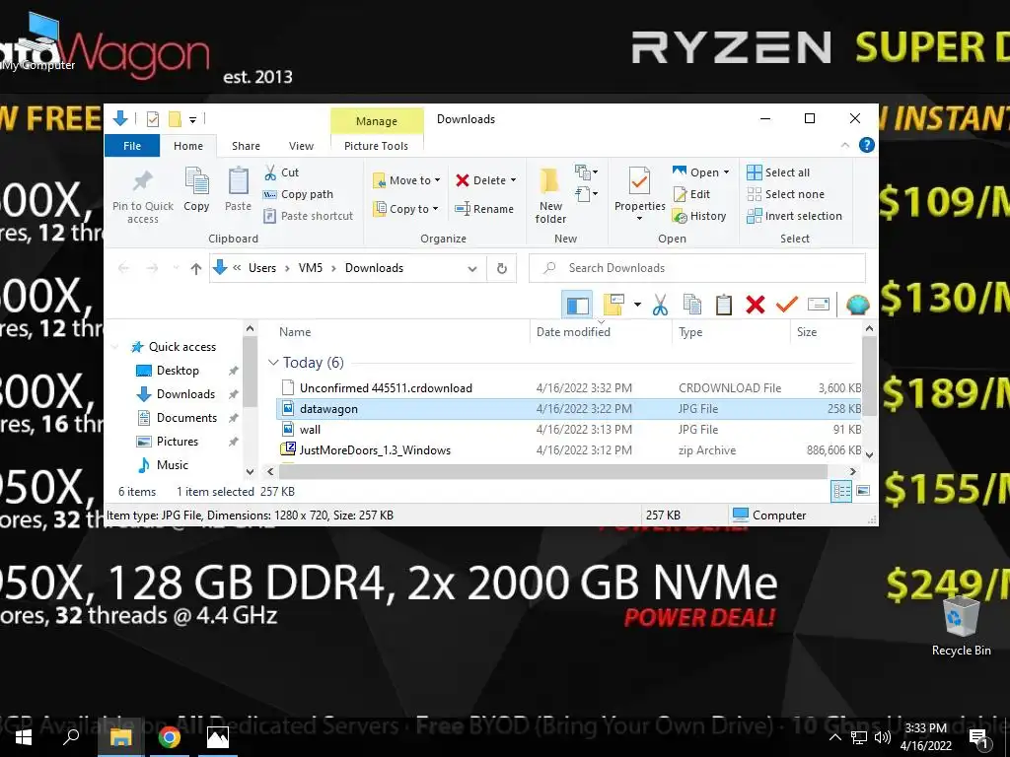Viewport: 1010px width, 757px height.
Task: Click the Copy ribbon icon
Action: coord(196,190)
